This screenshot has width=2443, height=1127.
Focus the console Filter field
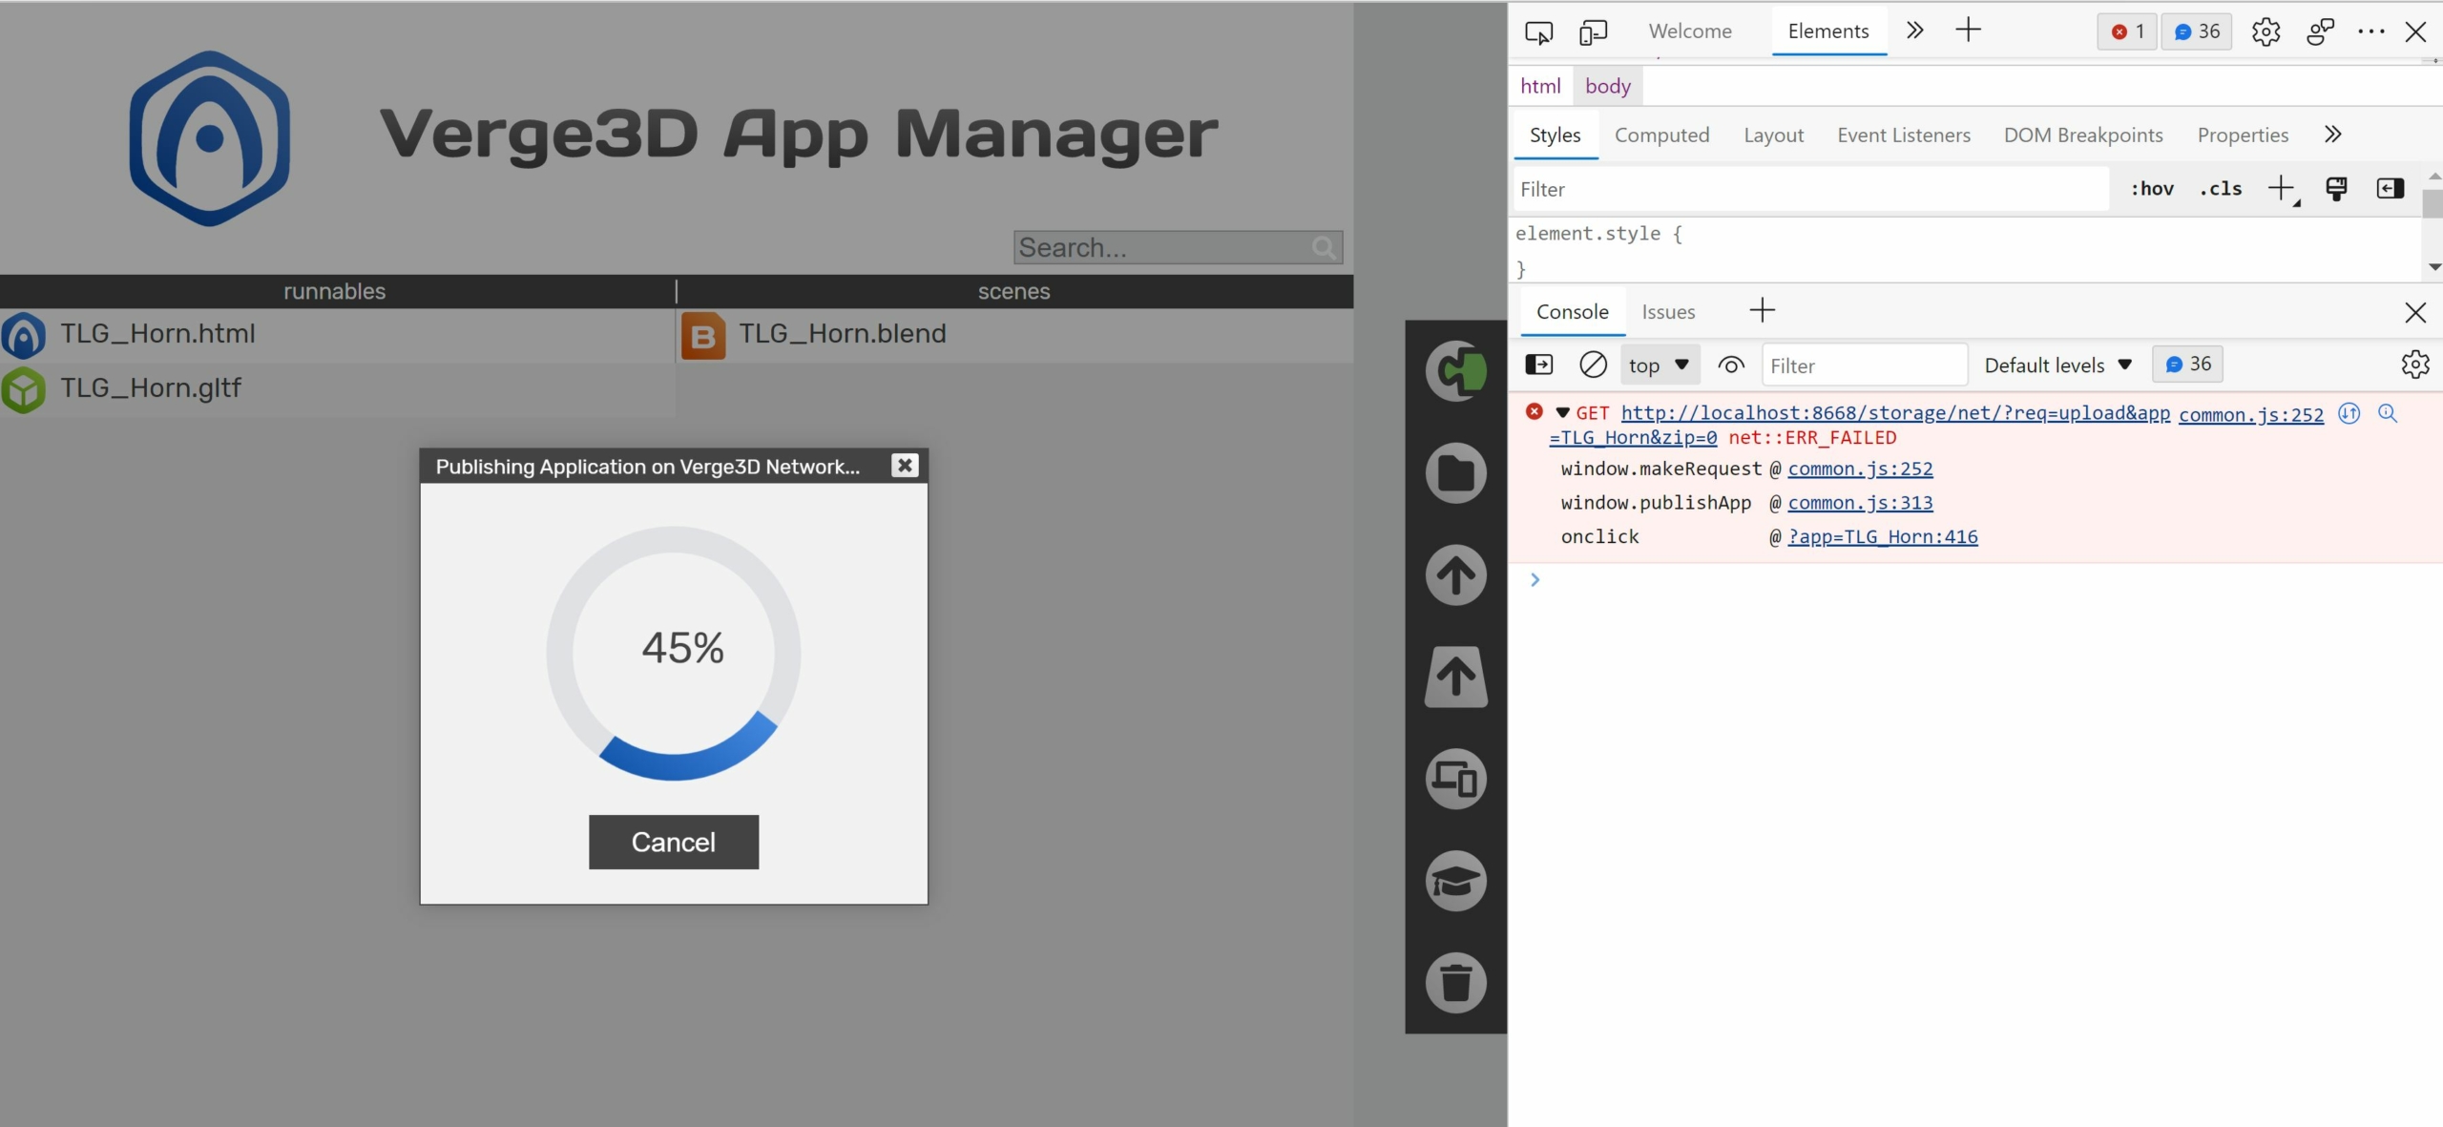1865,365
